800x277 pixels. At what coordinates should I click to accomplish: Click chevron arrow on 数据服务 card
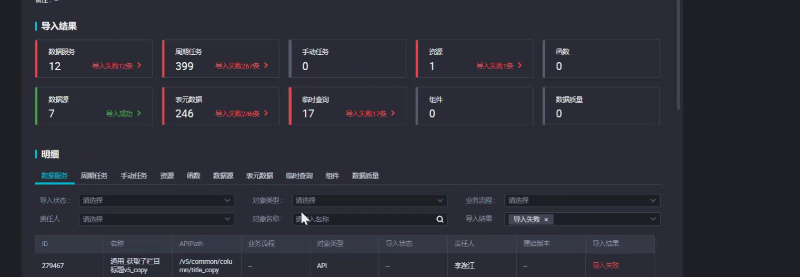click(139, 66)
